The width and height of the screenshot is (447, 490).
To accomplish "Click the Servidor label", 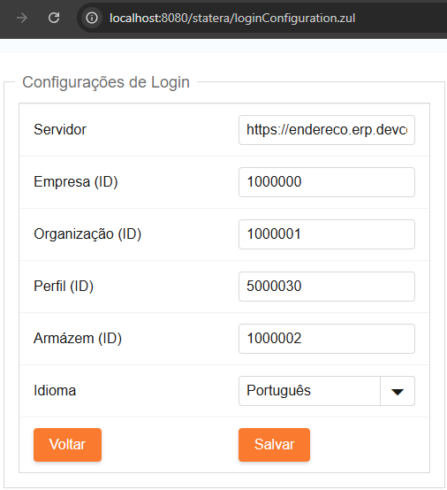I will (60, 129).
